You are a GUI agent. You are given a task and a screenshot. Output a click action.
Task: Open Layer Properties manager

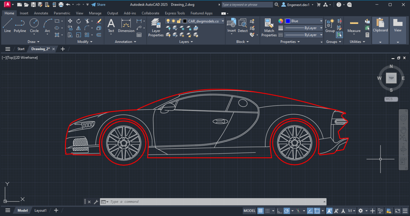[156, 27]
